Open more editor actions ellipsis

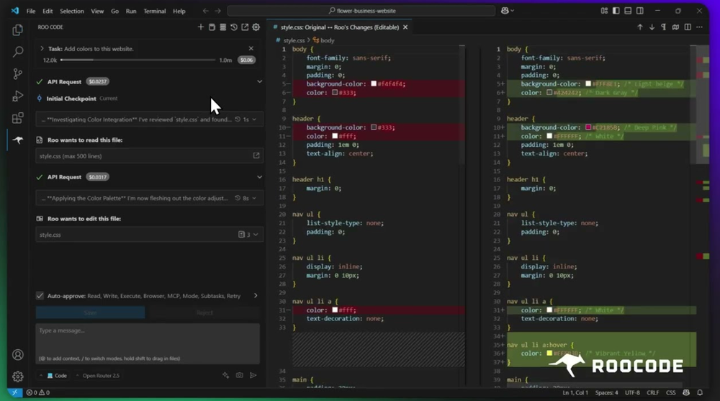tap(699, 27)
